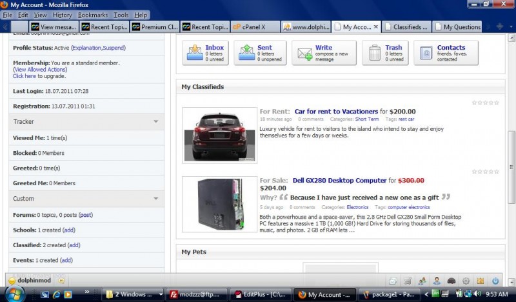Viewport: 516px width, 302px height.
Task: Collapse the Custom section arrow
Action: pos(156,199)
